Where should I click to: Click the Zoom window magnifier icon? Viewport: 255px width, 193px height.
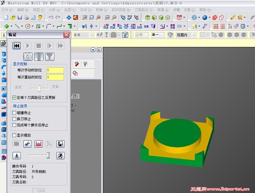click(85, 18)
